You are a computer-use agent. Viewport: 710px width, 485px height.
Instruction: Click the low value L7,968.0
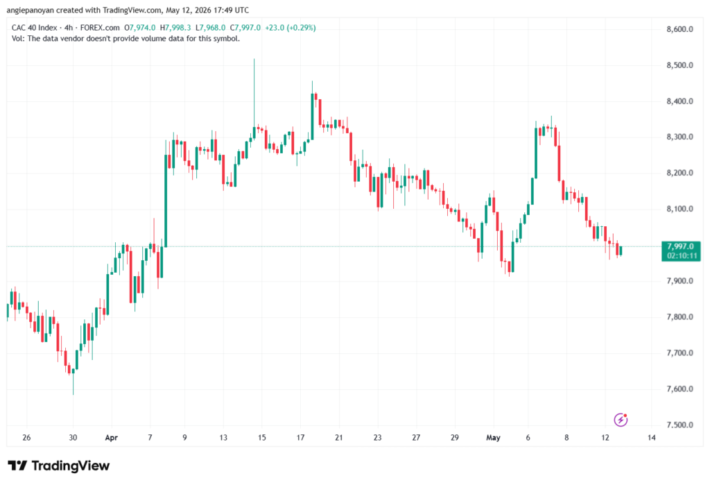211,28
